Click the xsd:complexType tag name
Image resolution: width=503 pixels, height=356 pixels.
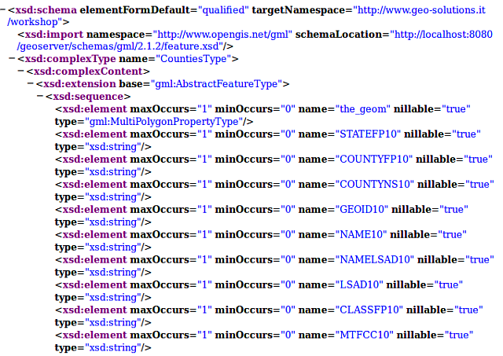pyautogui.click(x=70, y=59)
